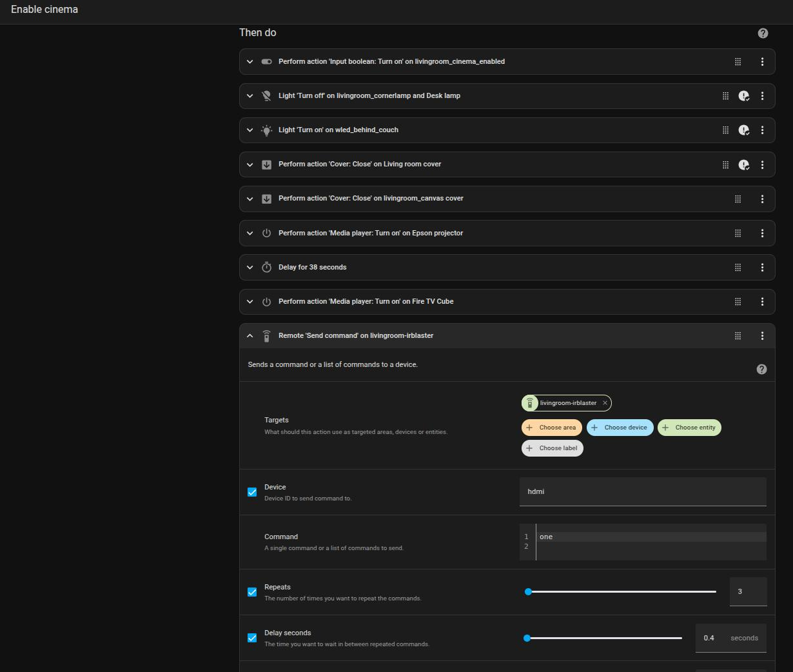Open overflow menu for Delay for 38 seconds
The height and width of the screenshot is (672, 793).
[x=762, y=268]
